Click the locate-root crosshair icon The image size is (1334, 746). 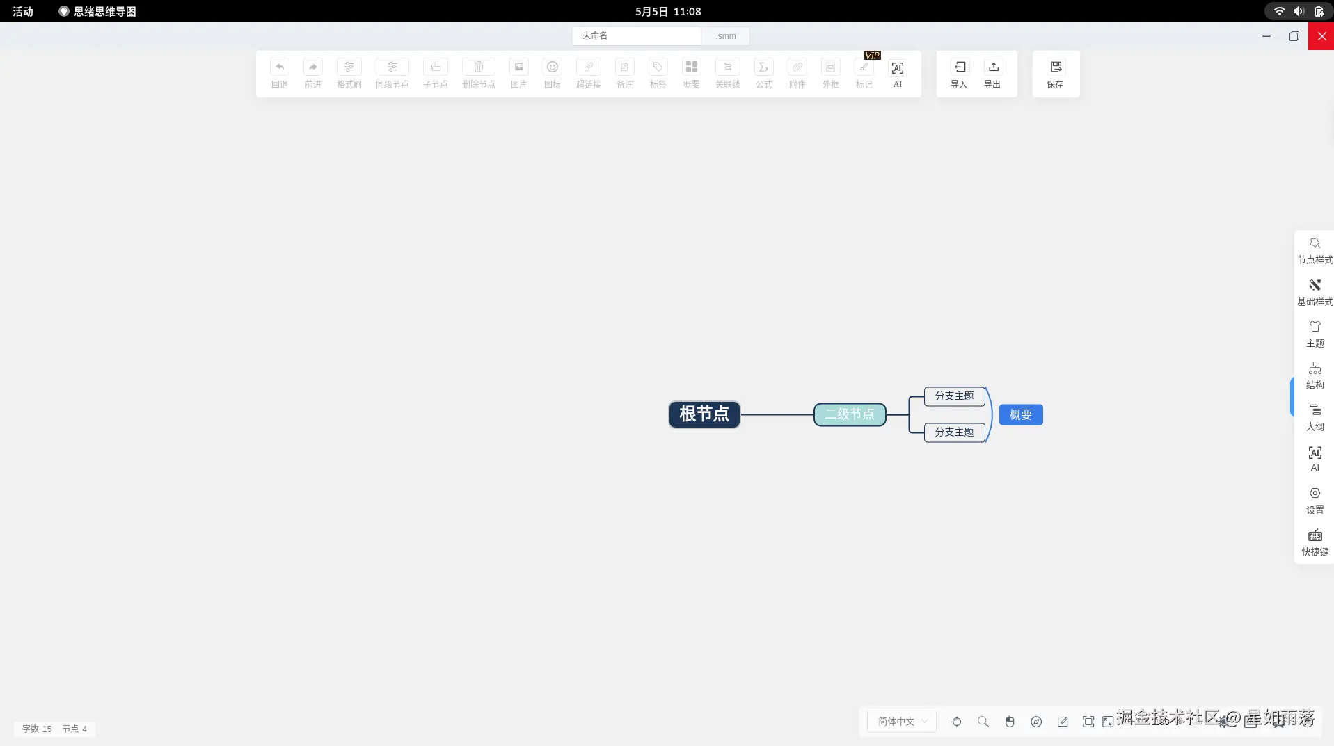point(957,722)
